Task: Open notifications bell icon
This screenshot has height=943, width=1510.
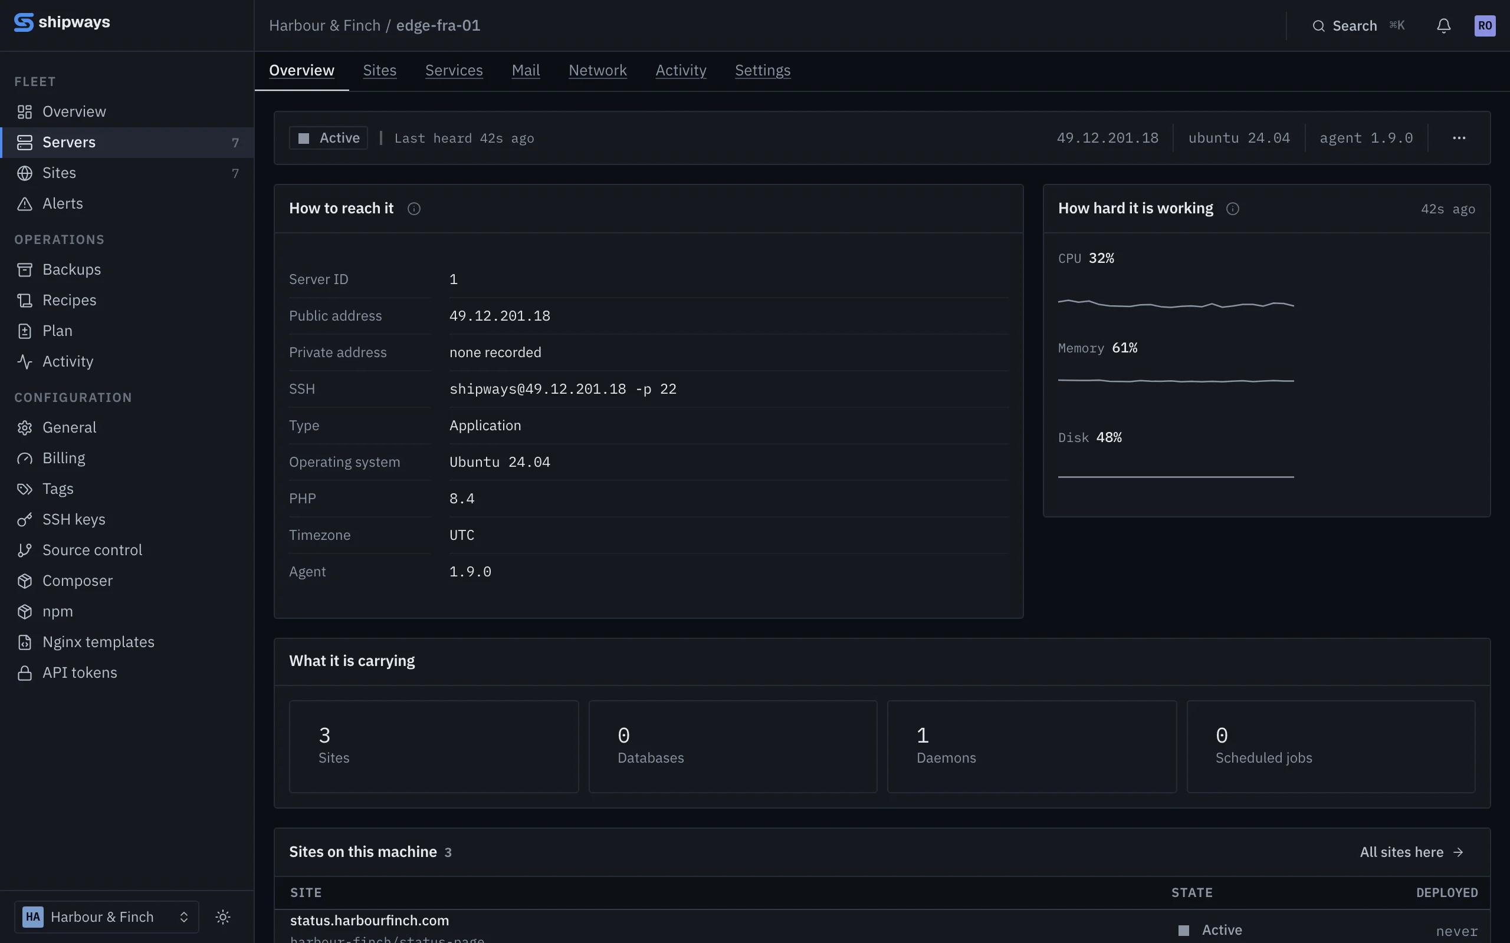Action: coord(1443,25)
